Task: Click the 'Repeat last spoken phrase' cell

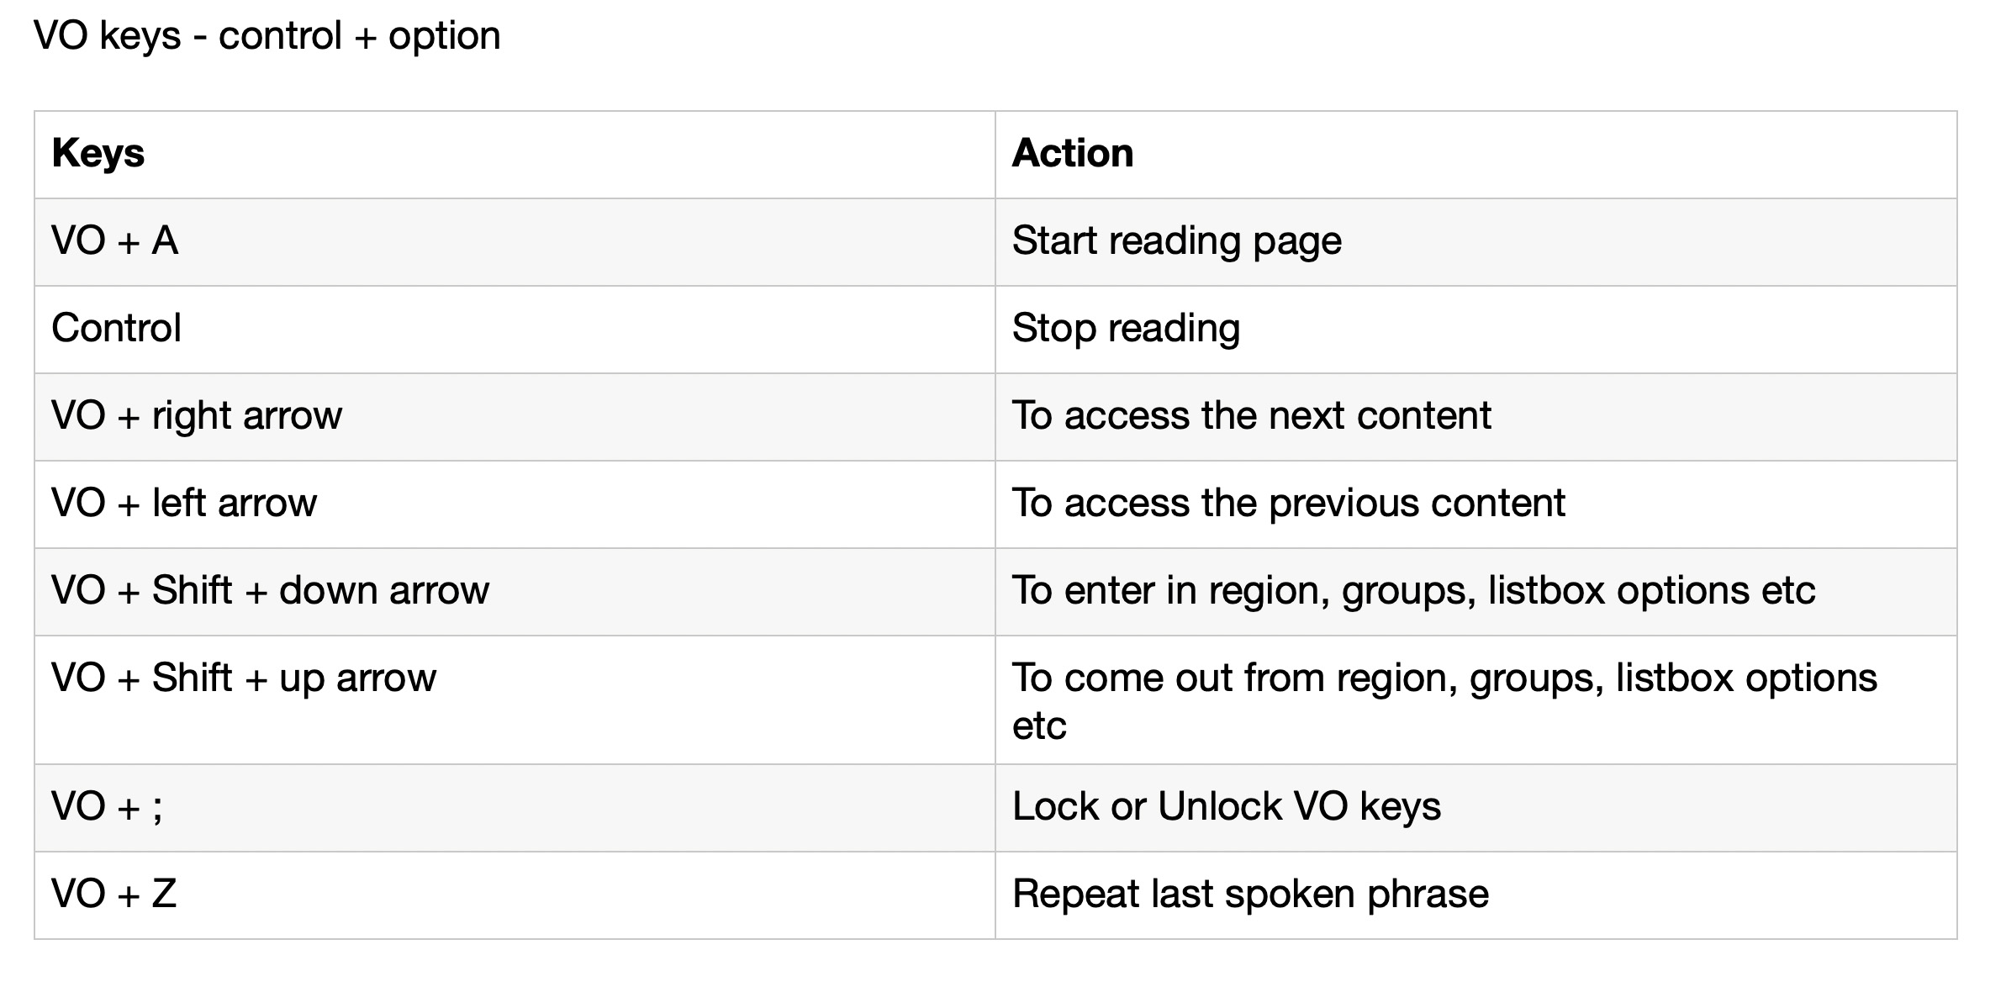Action: 1250,895
